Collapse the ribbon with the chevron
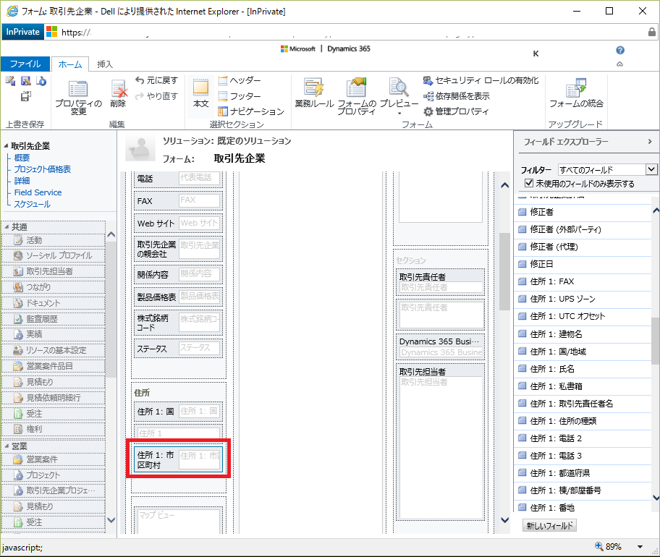This screenshot has height=557, width=660. [x=619, y=64]
